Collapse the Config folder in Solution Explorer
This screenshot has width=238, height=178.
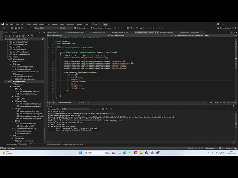[13, 89]
